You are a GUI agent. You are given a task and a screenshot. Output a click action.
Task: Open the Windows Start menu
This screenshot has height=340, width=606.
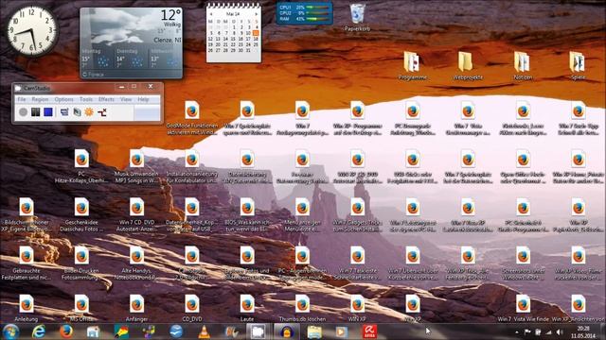(10, 331)
